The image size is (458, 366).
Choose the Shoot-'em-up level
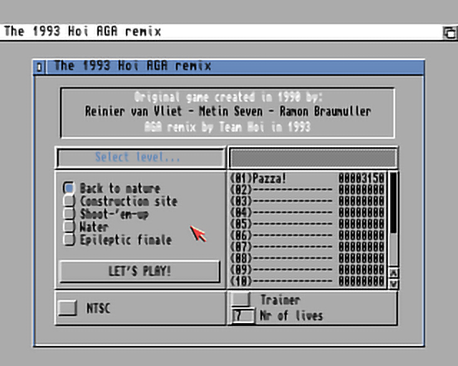[69, 214]
